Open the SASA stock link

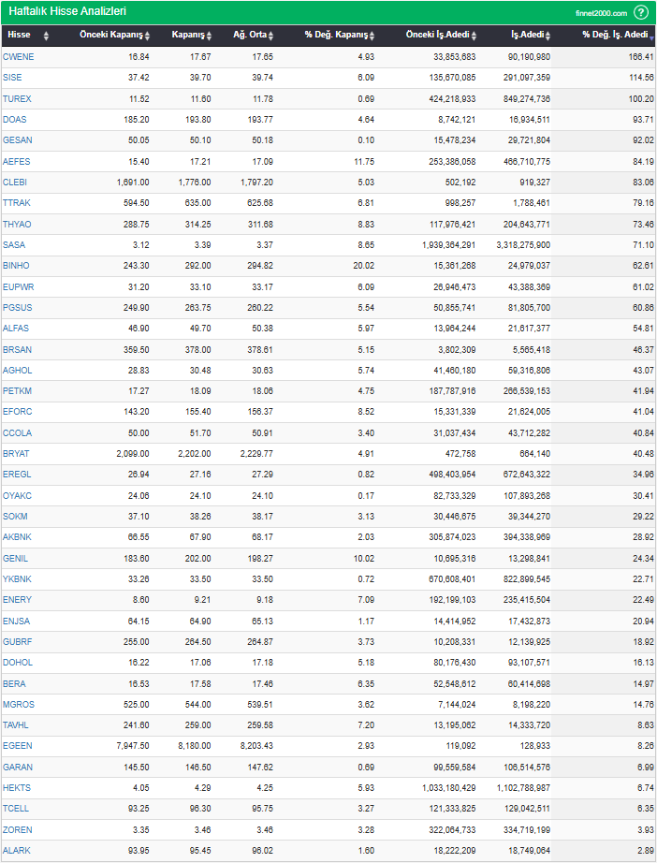click(x=14, y=245)
